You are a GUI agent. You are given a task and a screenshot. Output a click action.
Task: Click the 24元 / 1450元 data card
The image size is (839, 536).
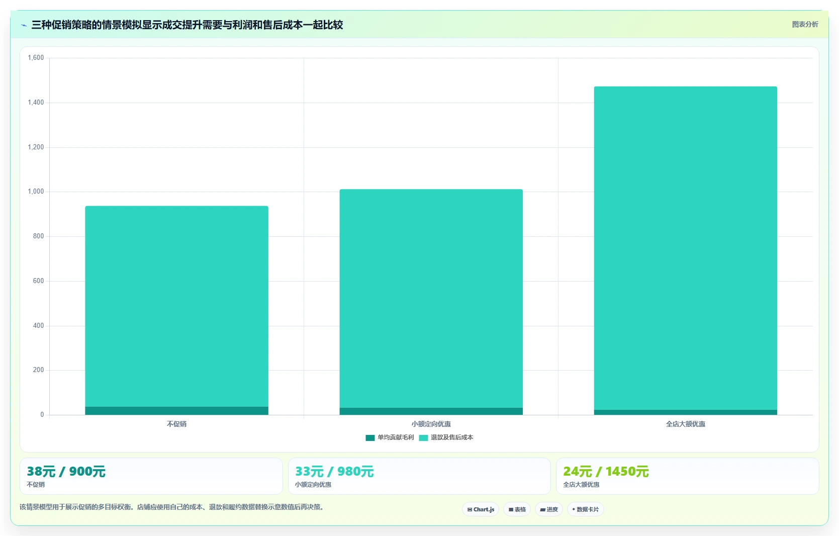tap(687, 476)
